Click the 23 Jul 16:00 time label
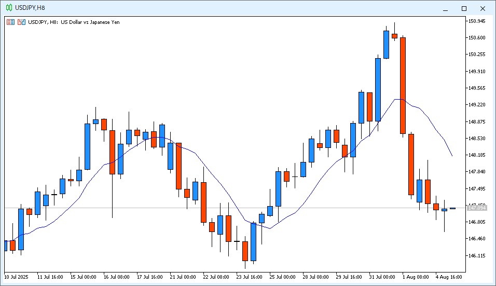The image size is (496, 286). pyautogui.click(x=249, y=277)
